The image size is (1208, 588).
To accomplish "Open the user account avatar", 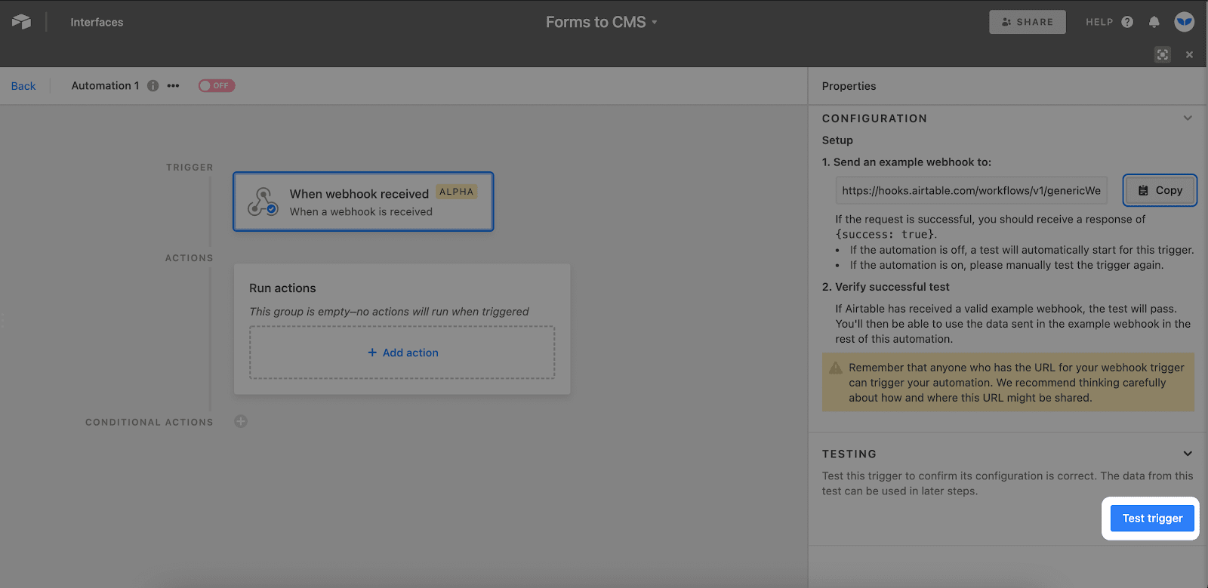I will coord(1184,22).
